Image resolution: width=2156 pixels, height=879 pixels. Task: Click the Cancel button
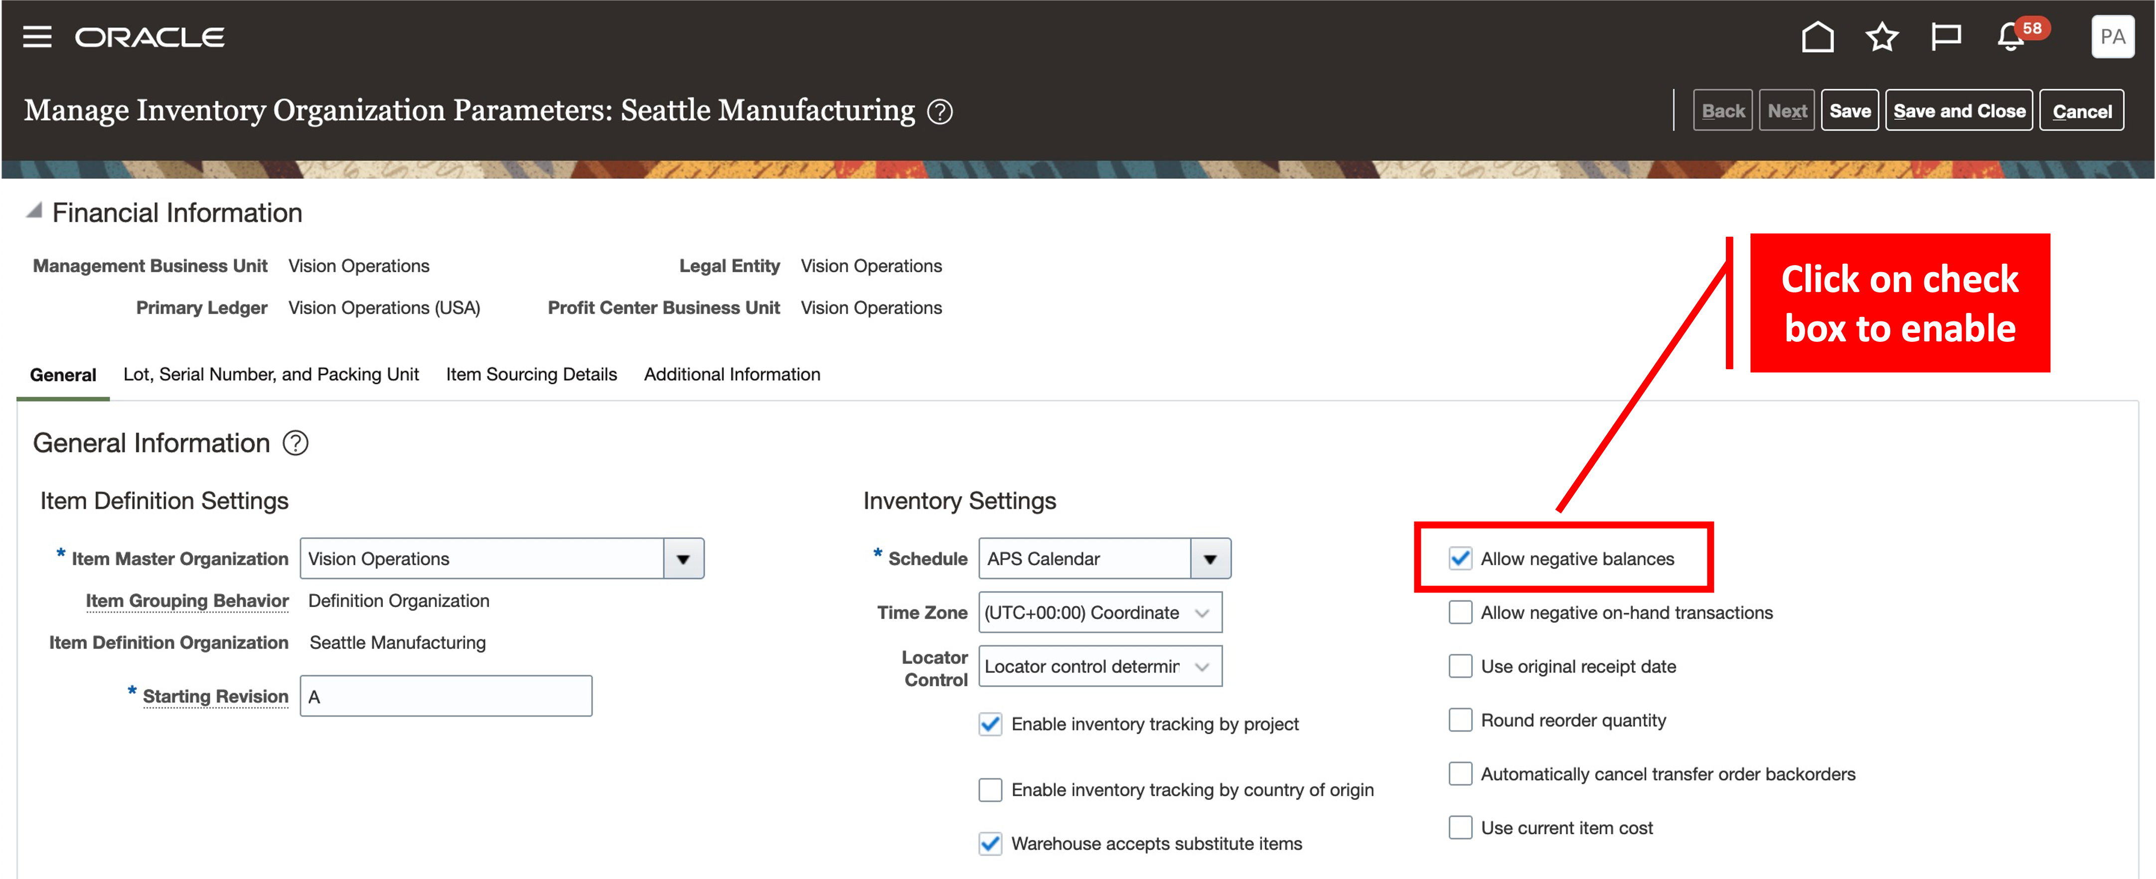[2082, 111]
